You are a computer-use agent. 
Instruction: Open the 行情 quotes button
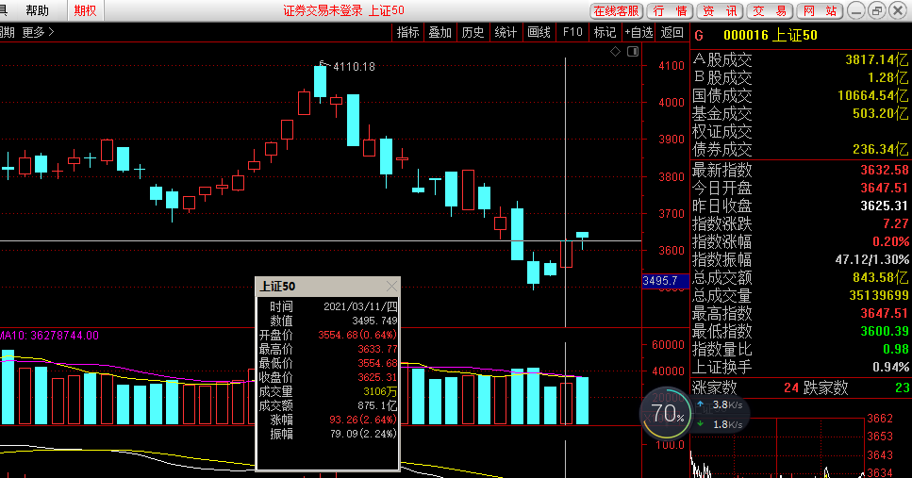(x=670, y=11)
